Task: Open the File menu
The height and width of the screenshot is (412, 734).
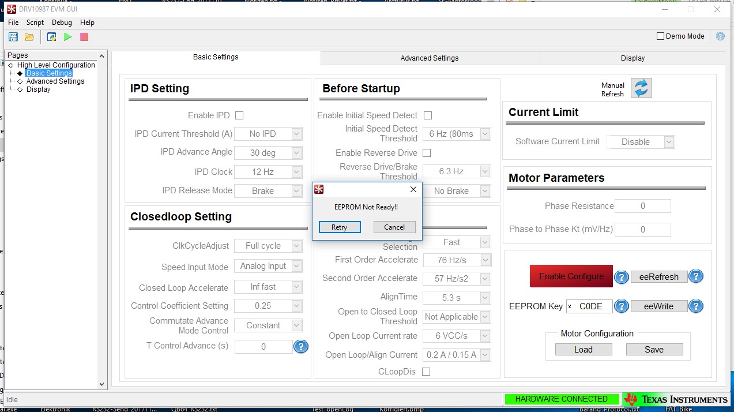Action: click(x=13, y=23)
